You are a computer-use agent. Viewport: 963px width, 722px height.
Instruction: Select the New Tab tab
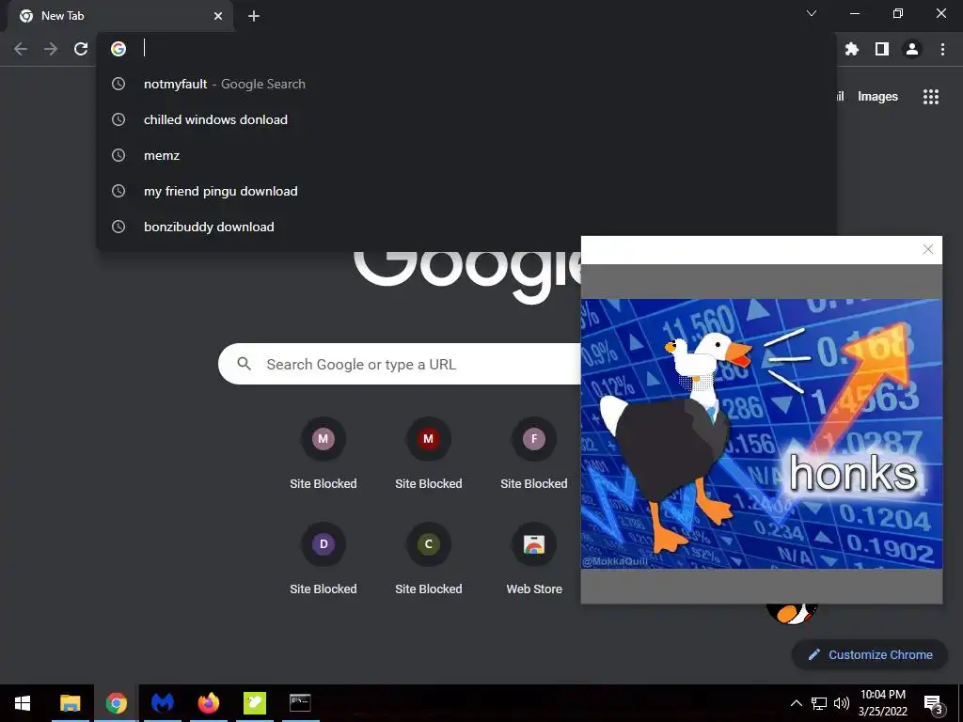point(120,16)
